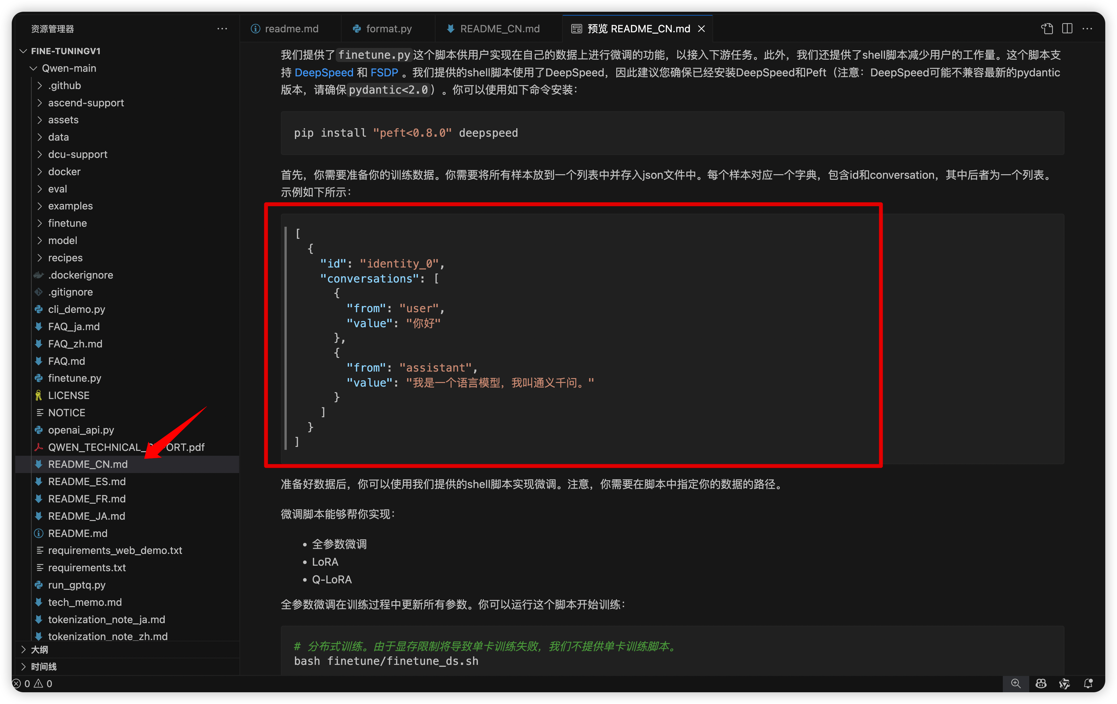Image resolution: width=1117 pixels, height=704 pixels.
Task: Open the source file icon in the editor toolbar
Action: tap(1047, 28)
